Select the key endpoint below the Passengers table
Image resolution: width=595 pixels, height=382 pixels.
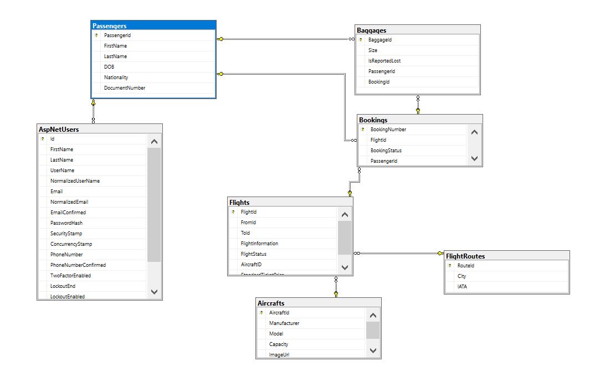point(93,102)
